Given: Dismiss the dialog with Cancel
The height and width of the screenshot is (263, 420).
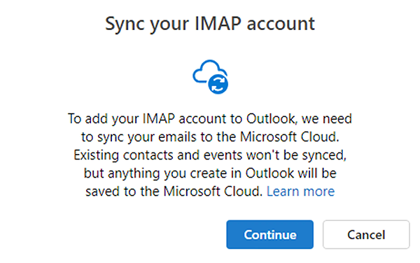Looking at the screenshot, I should point(366,234).
